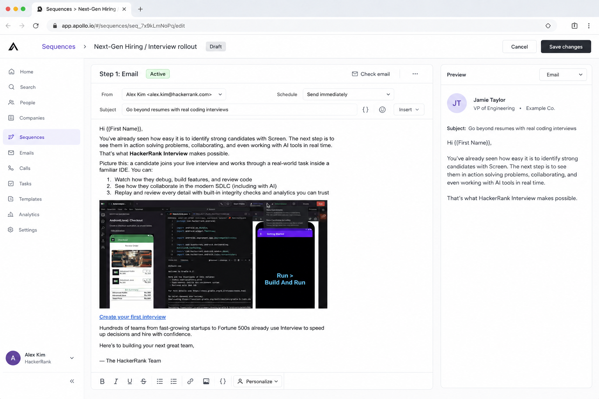Viewport: 599px width, 399px height.
Task: Click the Draft status badge
Action: pos(216,47)
